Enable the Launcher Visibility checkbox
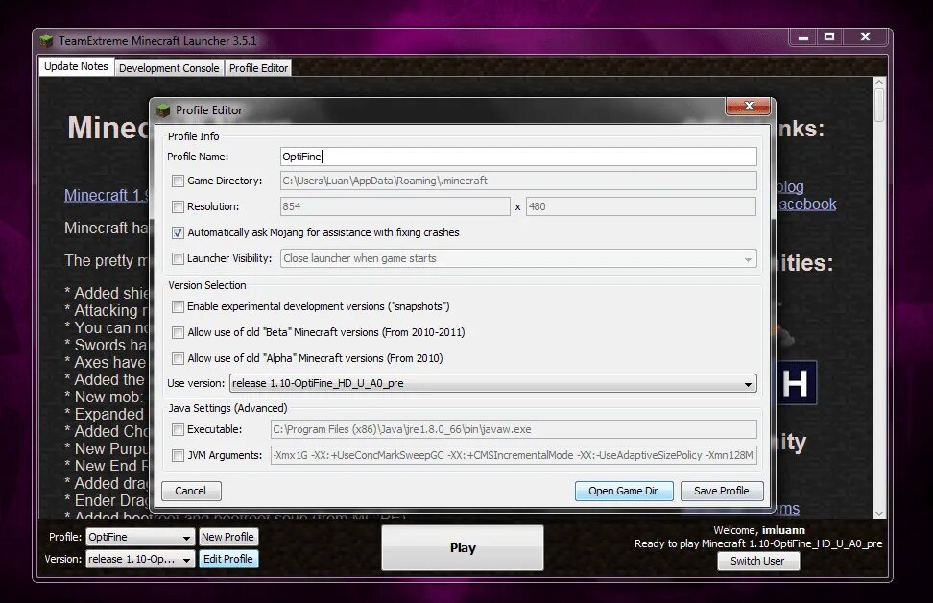Image resolution: width=933 pixels, height=603 pixels. pyautogui.click(x=178, y=258)
